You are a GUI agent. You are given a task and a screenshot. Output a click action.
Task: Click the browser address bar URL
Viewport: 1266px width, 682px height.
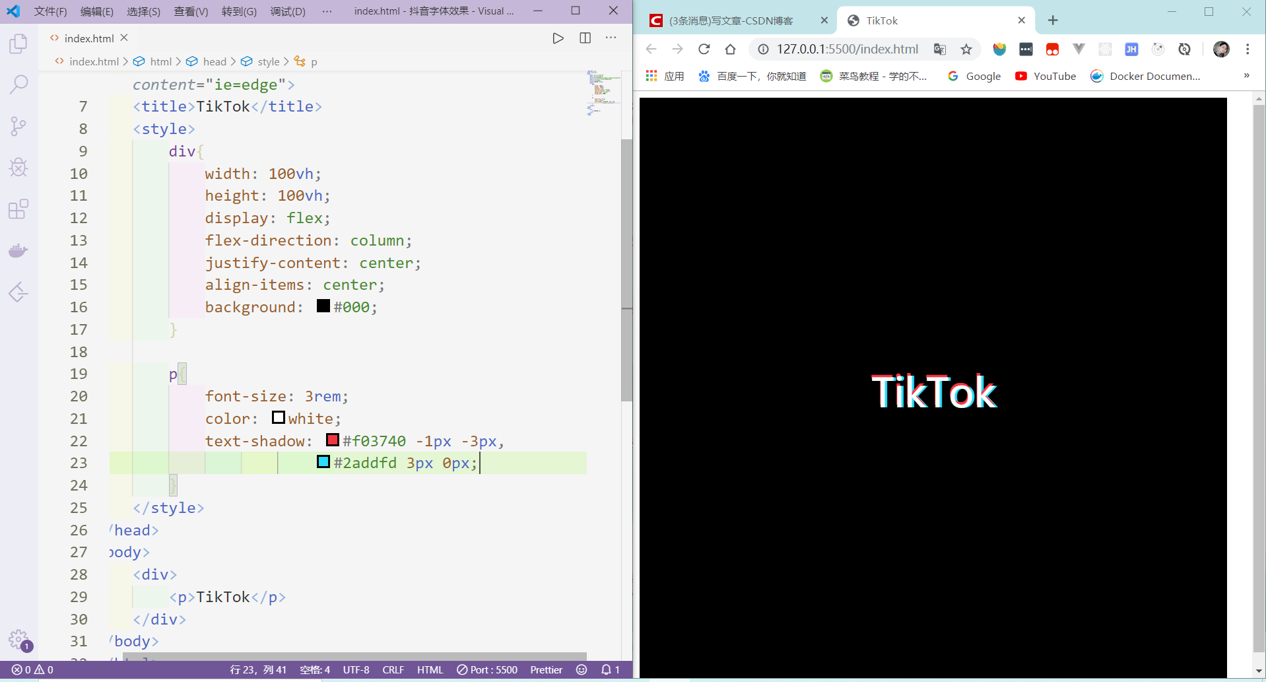pyautogui.click(x=847, y=49)
